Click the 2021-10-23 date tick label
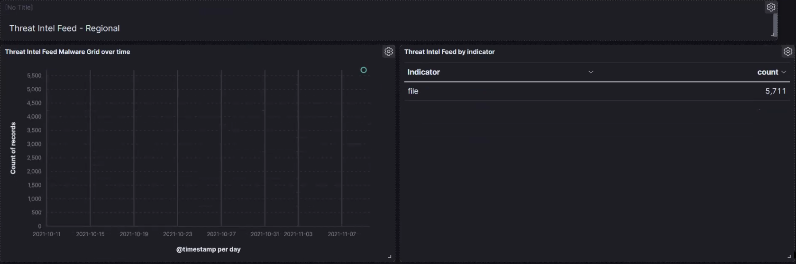Image resolution: width=796 pixels, height=264 pixels. pos(178,234)
